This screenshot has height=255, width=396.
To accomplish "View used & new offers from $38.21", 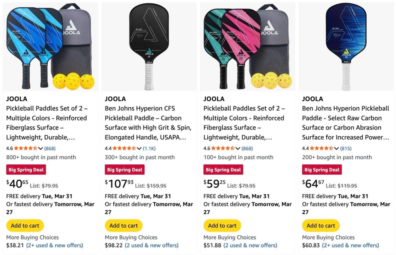I will pyautogui.click(x=55, y=245).
